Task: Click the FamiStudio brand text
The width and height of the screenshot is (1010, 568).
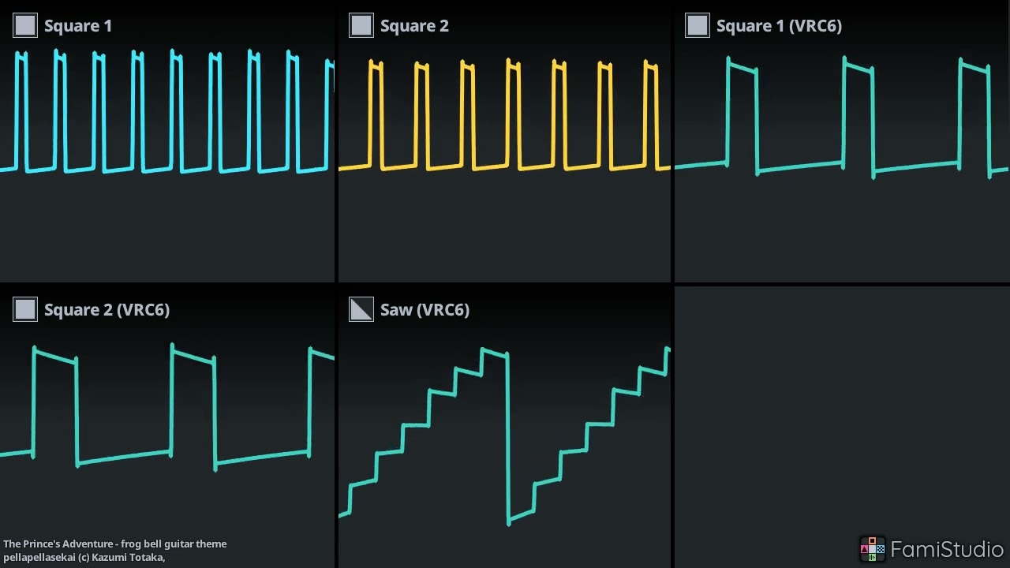Action: click(x=946, y=549)
